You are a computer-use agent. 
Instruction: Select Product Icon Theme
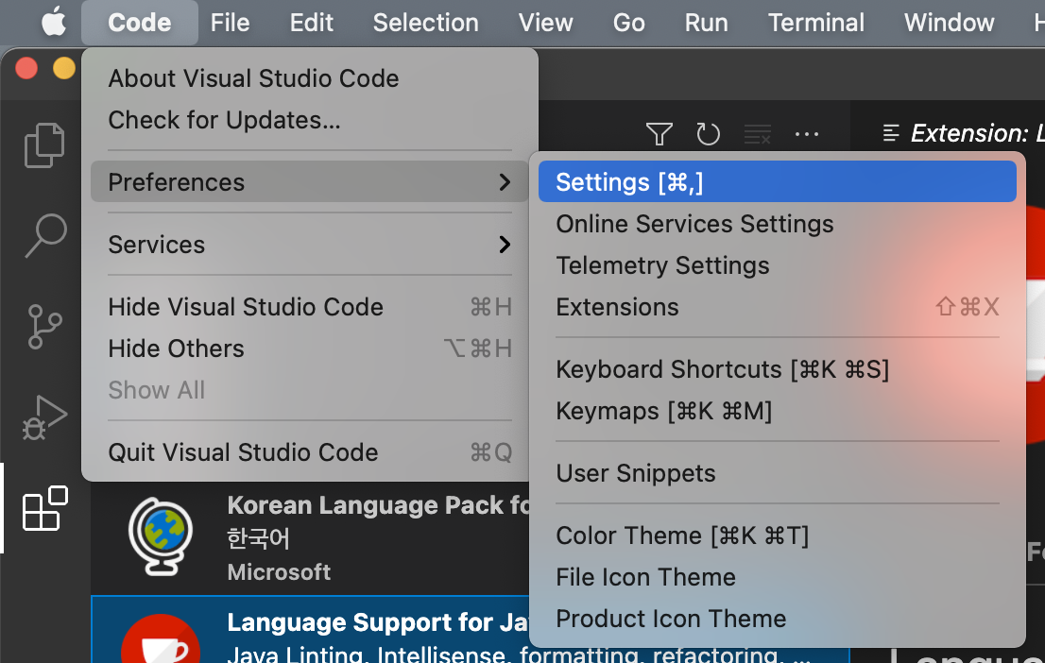(777, 619)
